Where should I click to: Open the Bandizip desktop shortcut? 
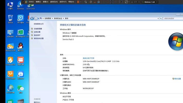click(x=21, y=6)
